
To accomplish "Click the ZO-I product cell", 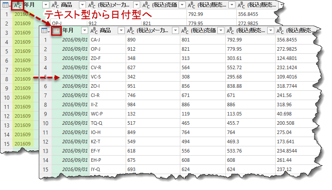I will coord(108,86).
